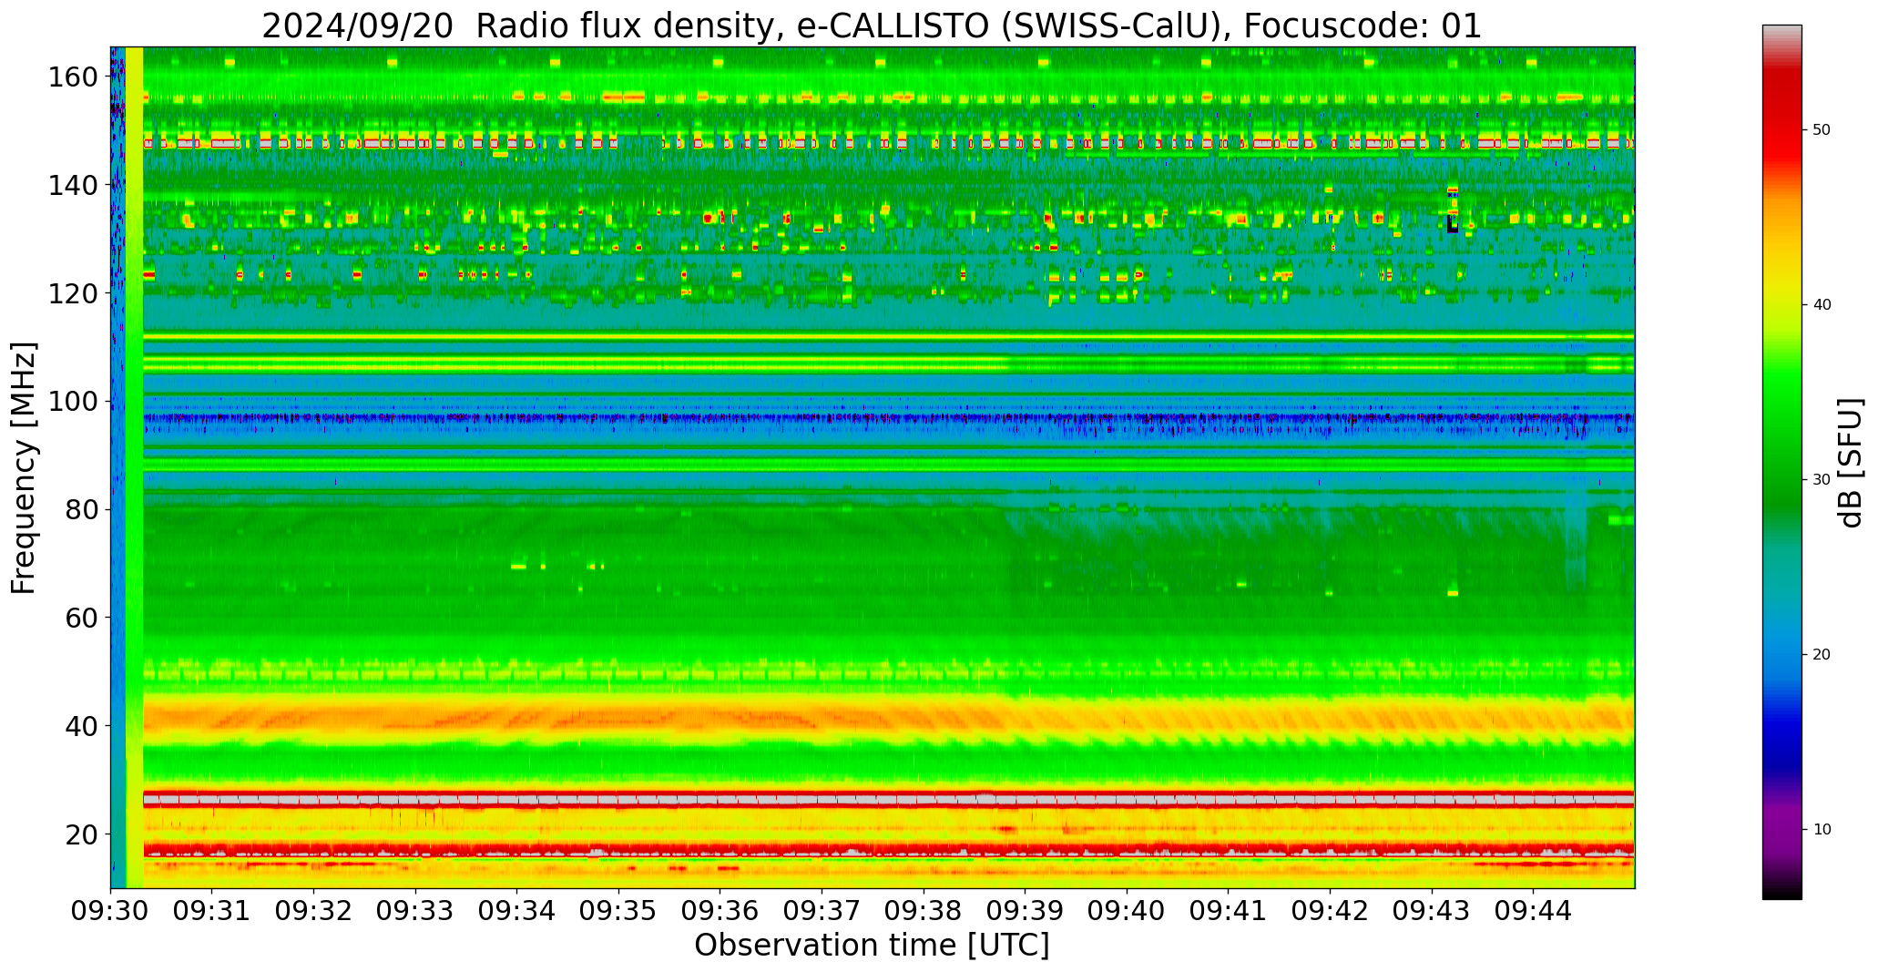Click the grey-white band near 26 MHz
The height and width of the screenshot is (972, 1878).
[x=888, y=799]
